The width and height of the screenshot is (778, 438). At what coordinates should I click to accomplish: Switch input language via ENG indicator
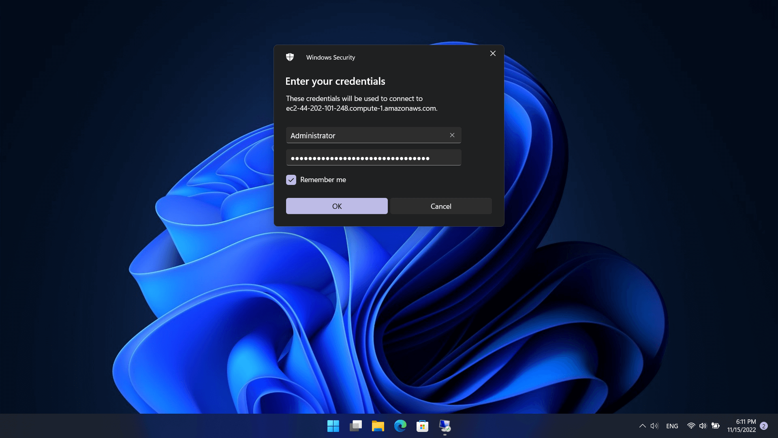[672, 426]
